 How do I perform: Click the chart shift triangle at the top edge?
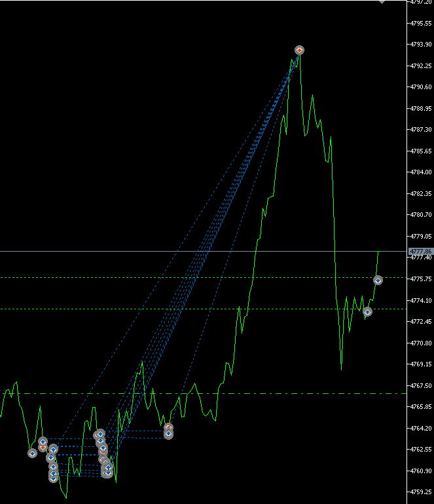coord(382,2)
